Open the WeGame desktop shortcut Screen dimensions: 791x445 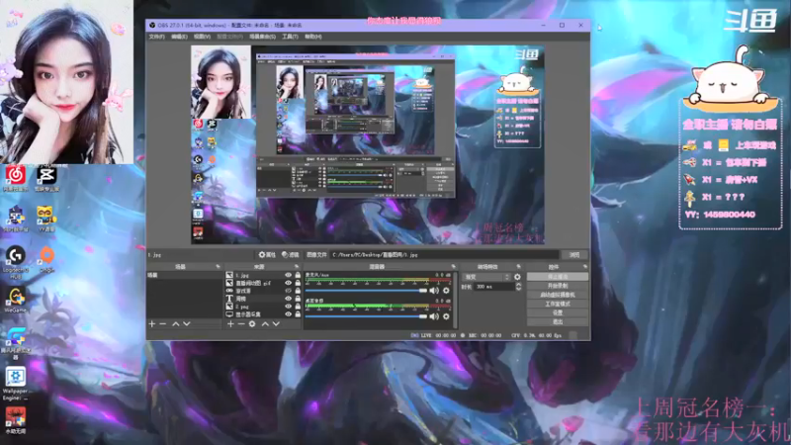point(16,301)
